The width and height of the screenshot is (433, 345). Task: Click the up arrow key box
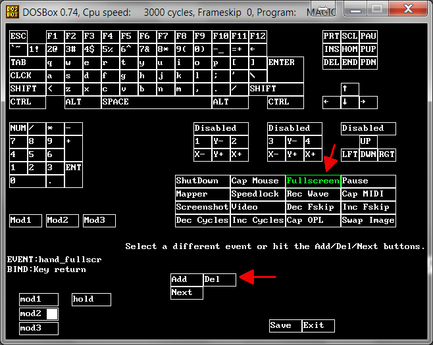(x=350, y=89)
